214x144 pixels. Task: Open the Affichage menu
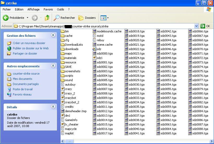point(33,9)
